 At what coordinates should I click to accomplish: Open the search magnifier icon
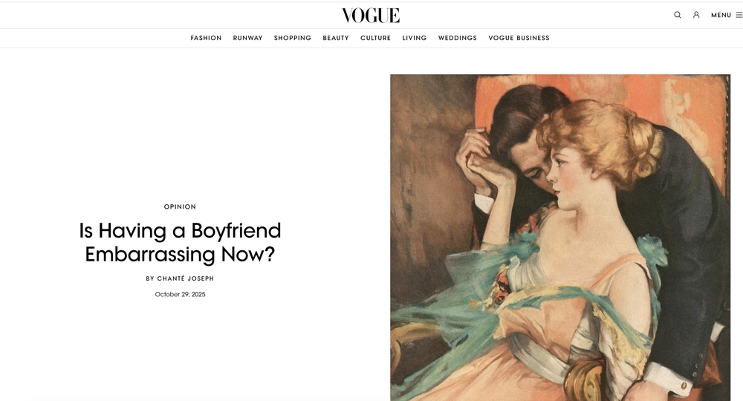(678, 15)
